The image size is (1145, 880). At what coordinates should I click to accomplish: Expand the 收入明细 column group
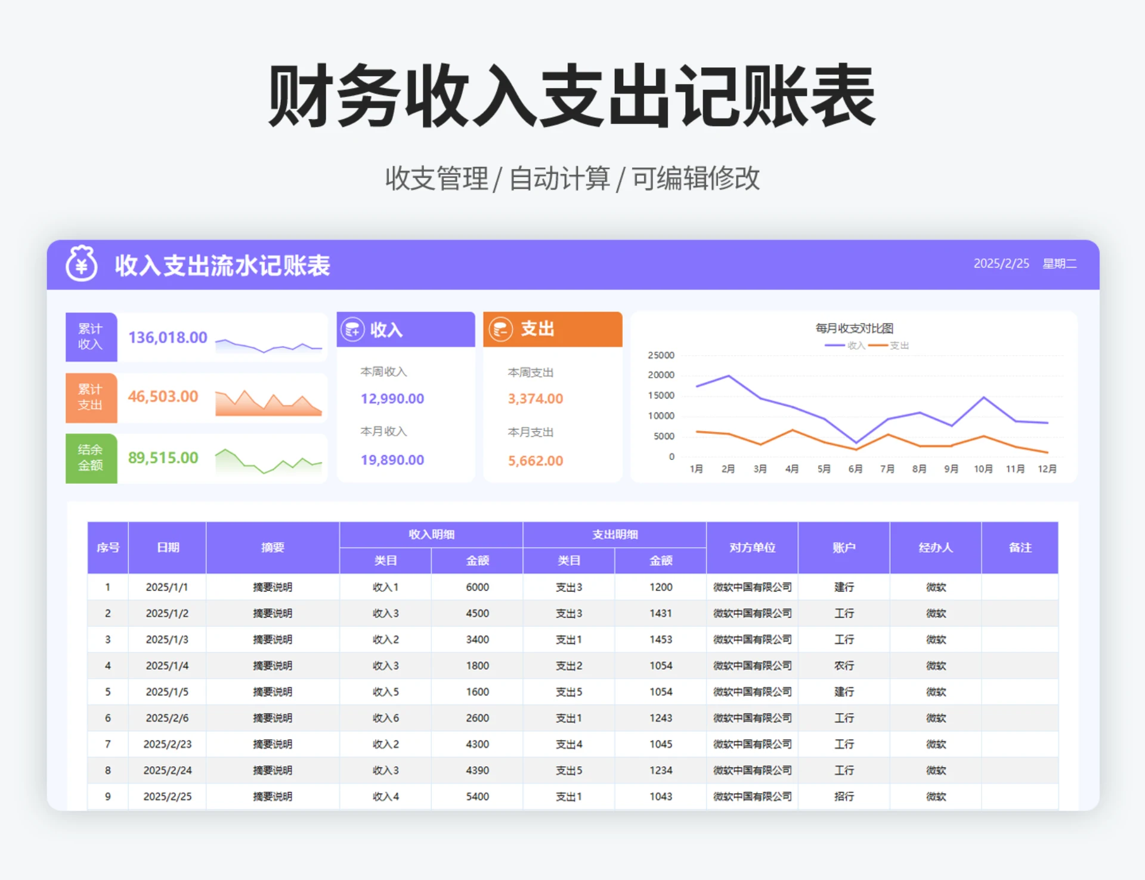[431, 534]
